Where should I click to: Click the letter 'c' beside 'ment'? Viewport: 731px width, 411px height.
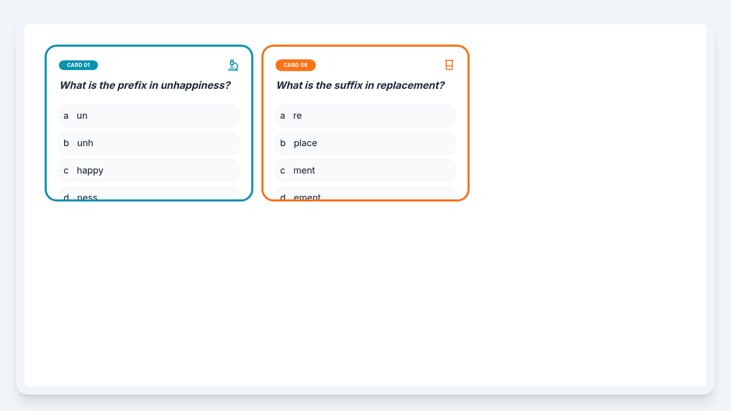pos(283,170)
